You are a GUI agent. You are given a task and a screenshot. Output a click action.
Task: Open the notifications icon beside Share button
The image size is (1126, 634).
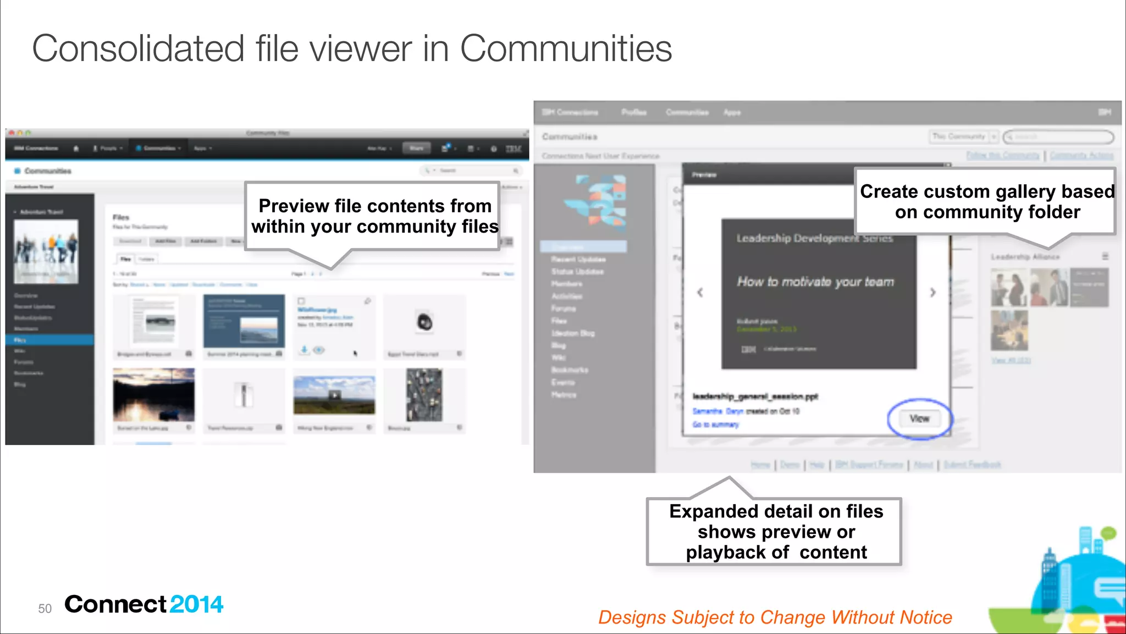pyautogui.click(x=446, y=148)
